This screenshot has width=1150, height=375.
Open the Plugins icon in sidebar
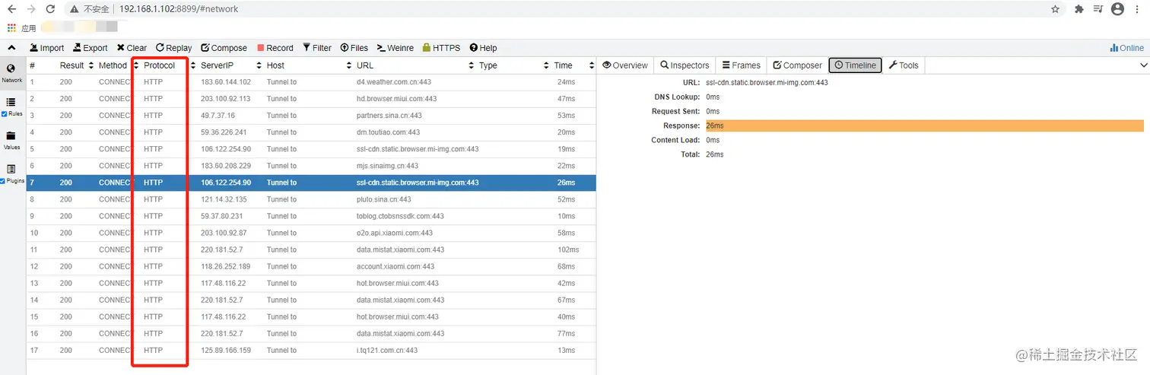tap(11, 170)
